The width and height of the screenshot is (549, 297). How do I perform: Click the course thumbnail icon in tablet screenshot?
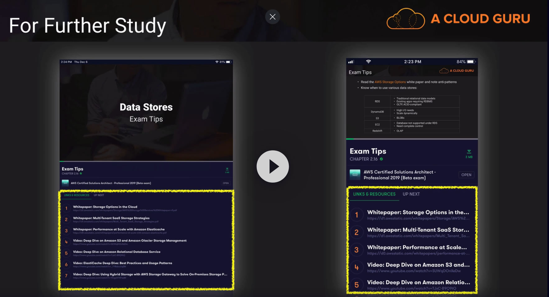[65, 183]
